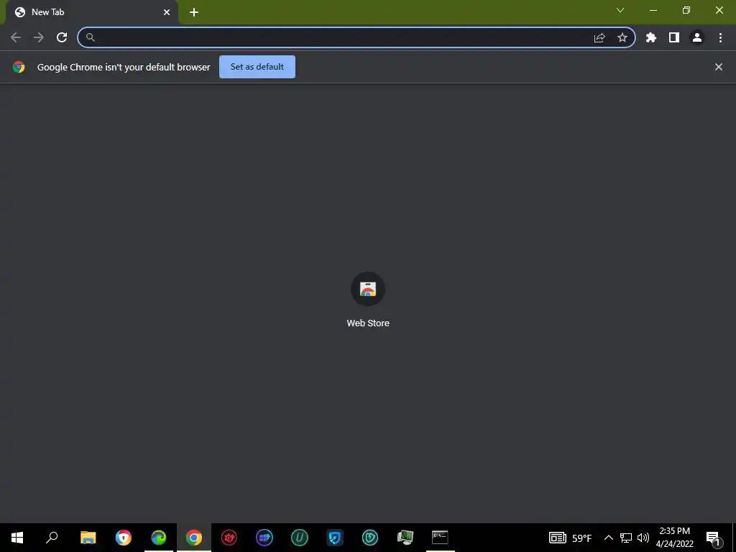Open network status tray icon
The image size is (736, 552).
tap(626, 538)
